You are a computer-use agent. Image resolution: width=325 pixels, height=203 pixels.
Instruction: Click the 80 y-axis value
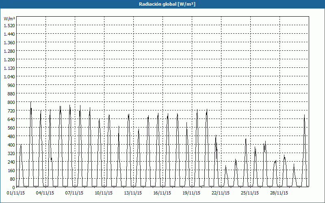(13, 179)
